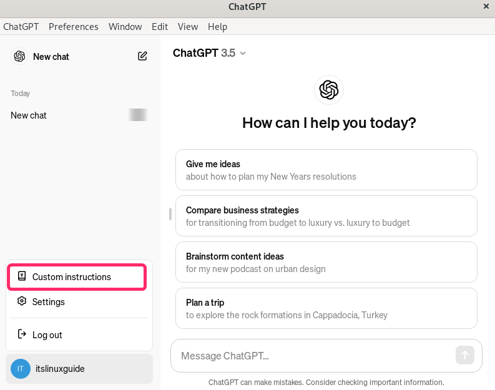Open the Preferences menu
Viewport: 495px width, 390px height.
74,27
